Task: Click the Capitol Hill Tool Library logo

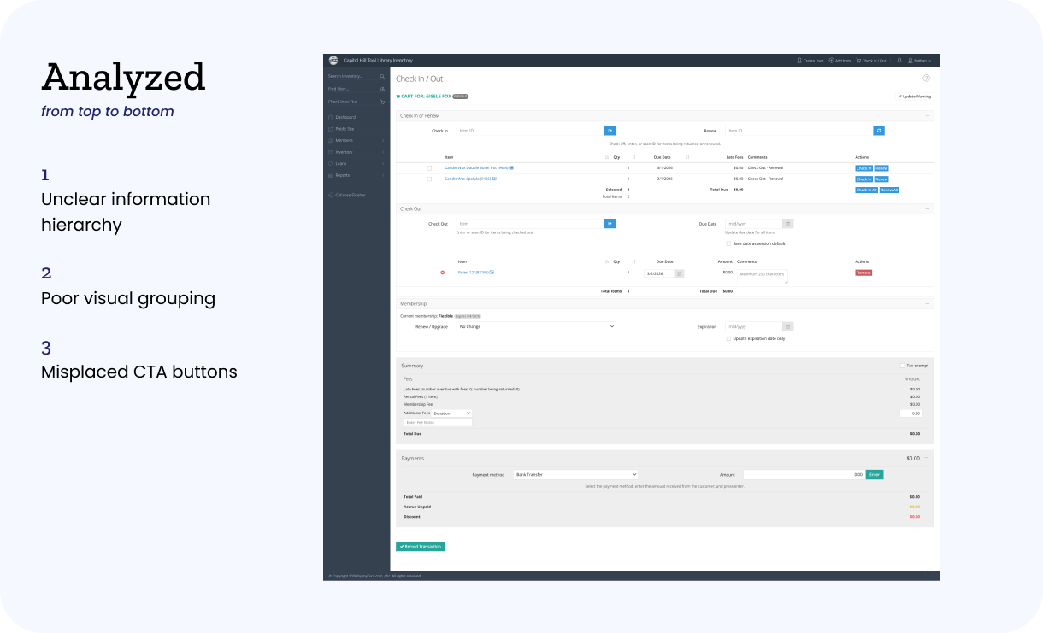Action: (x=333, y=61)
